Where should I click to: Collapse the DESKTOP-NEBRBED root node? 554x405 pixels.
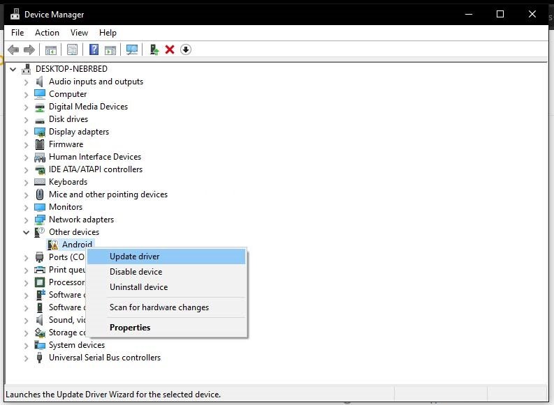coord(13,69)
